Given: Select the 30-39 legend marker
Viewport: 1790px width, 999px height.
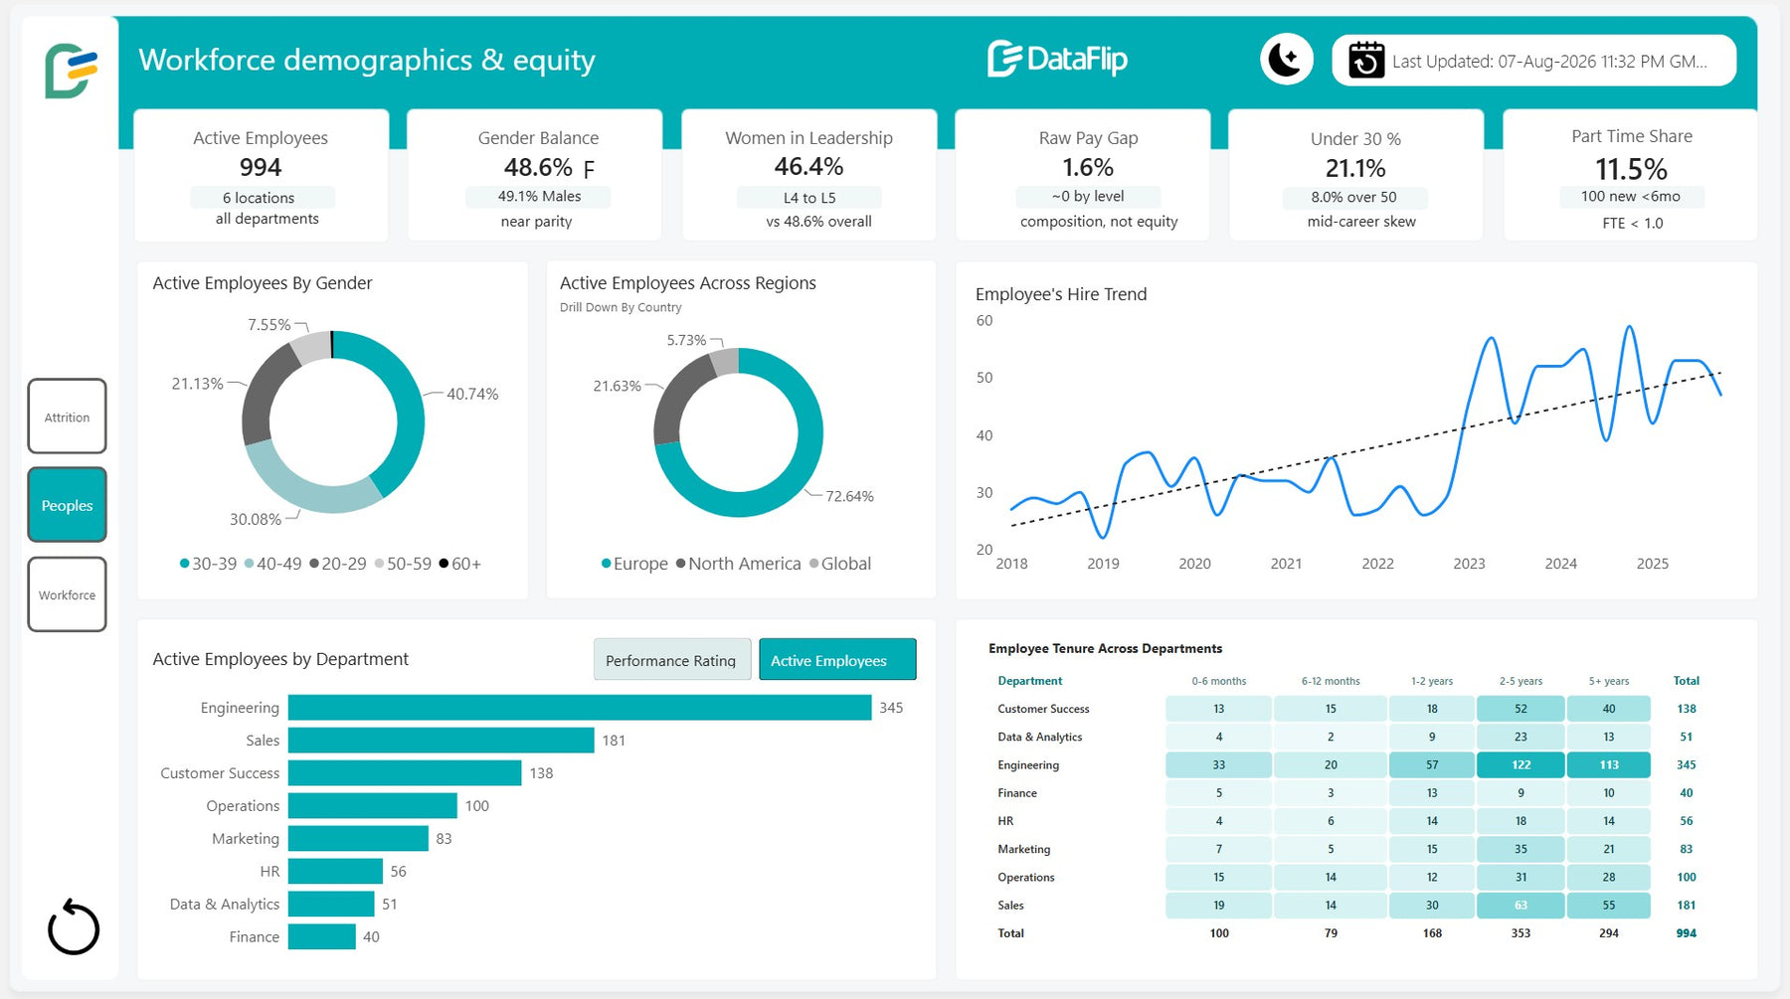Looking at the screenshot, I should (x=184, y=564).
